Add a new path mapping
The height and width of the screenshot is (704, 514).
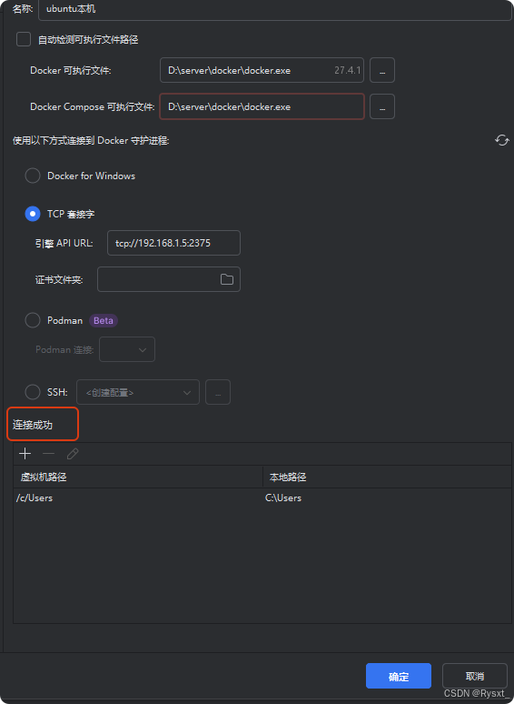coord(25,454)
